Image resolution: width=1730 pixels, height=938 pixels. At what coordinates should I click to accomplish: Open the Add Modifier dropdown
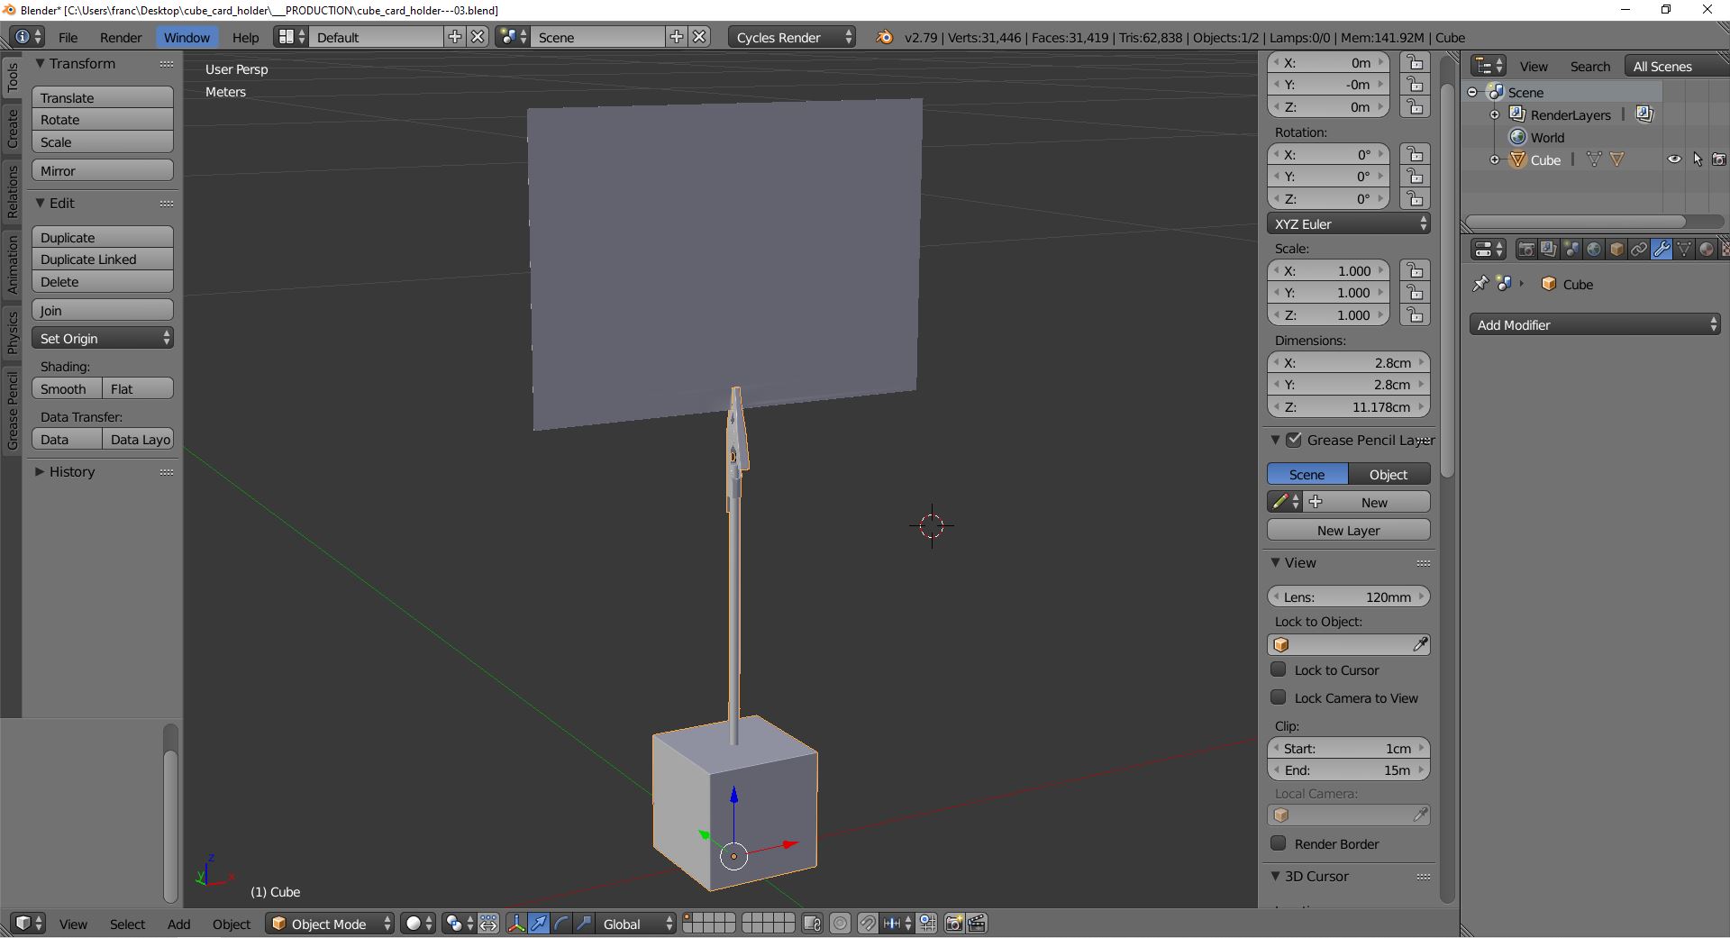(x=1594, y=325)
